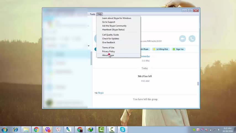
Task: Click the group link ending MRVJa2kL31OO
Action: (x=151, y=41)
